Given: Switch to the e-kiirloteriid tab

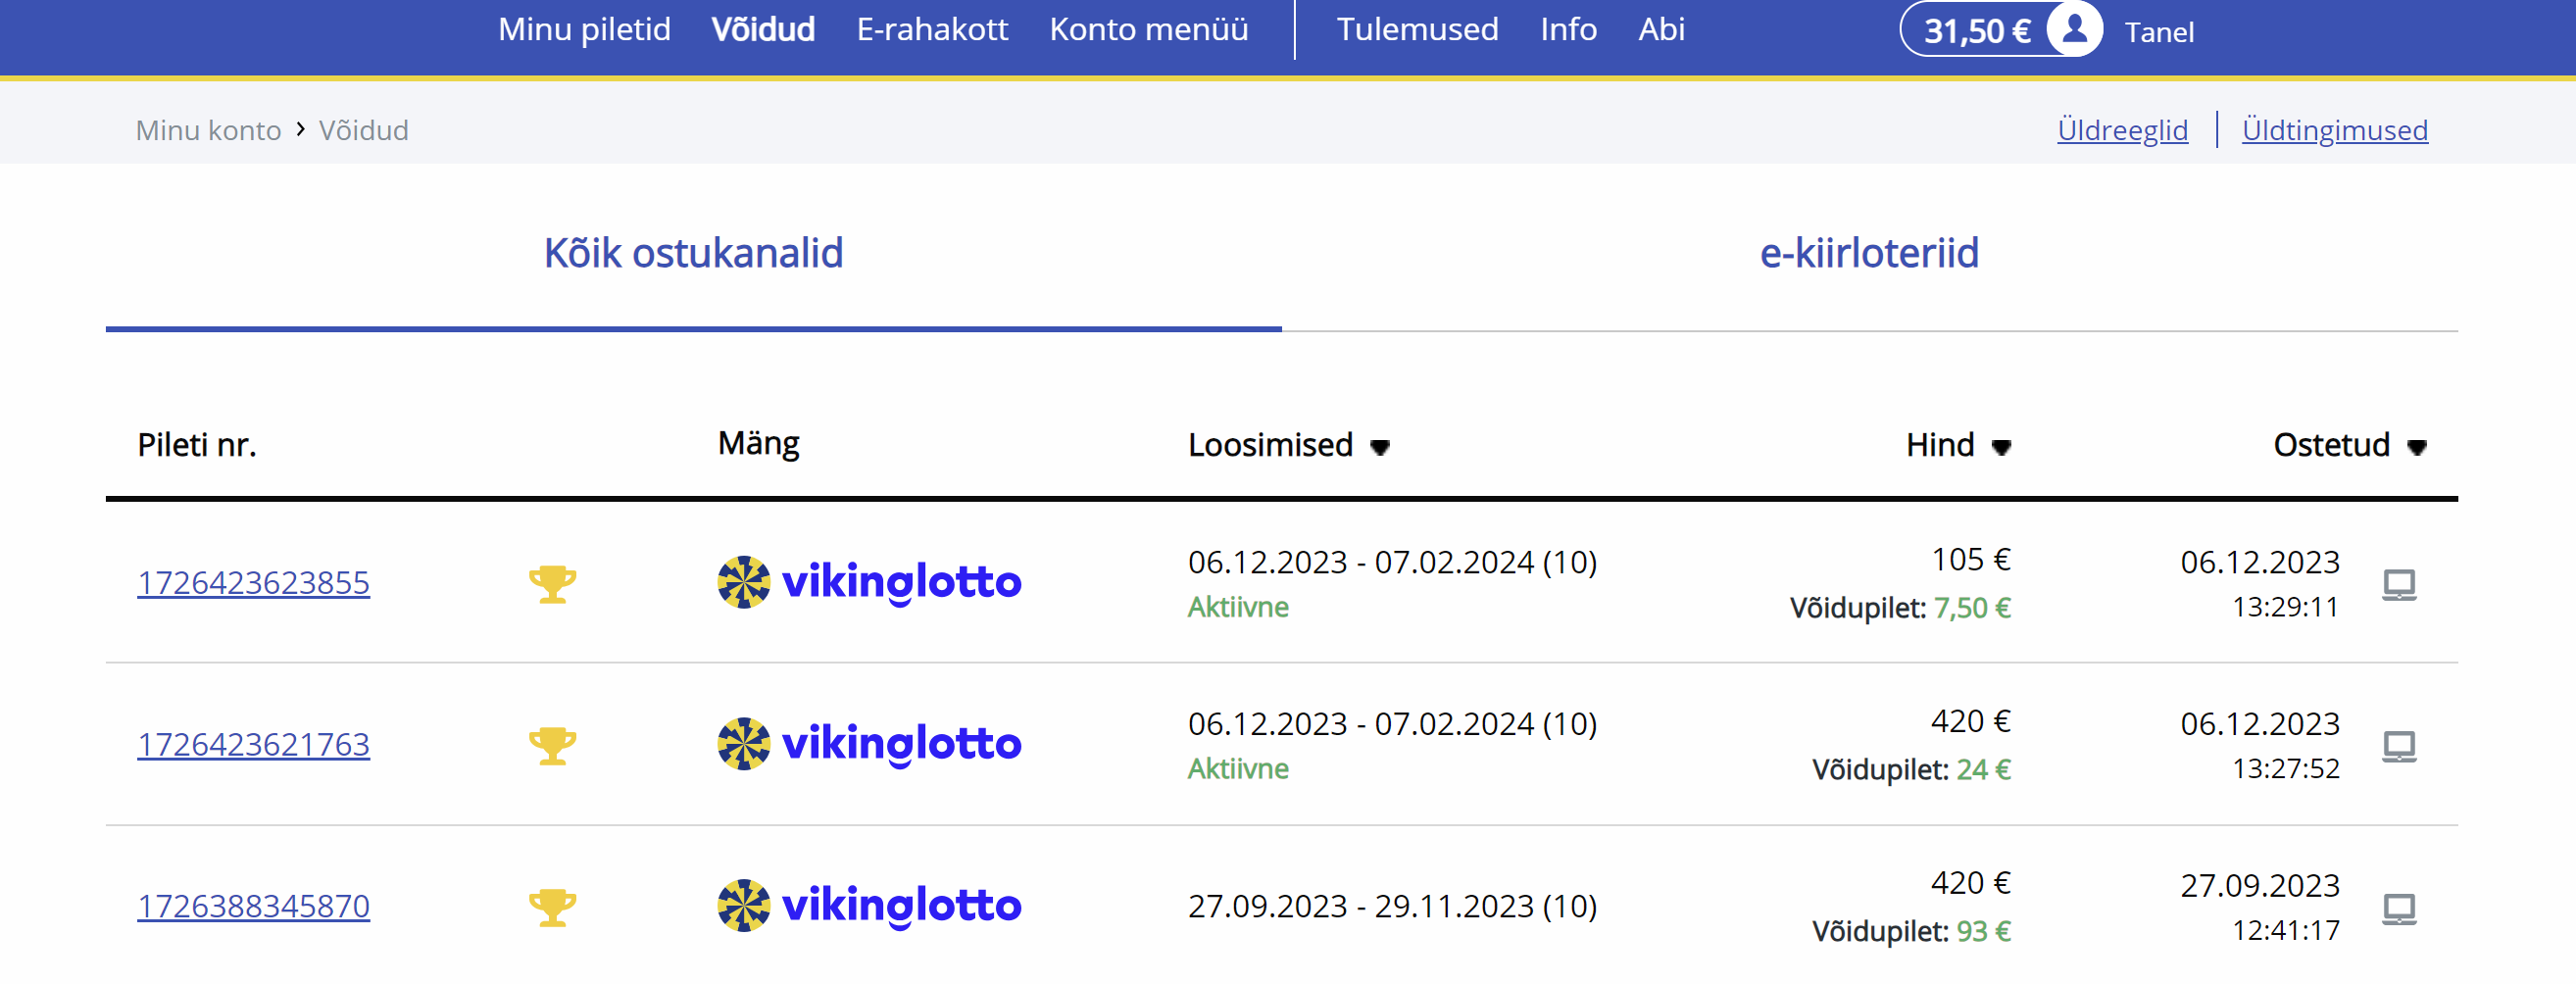Looking at the screenshot, I should click(x=1868, y=253).
